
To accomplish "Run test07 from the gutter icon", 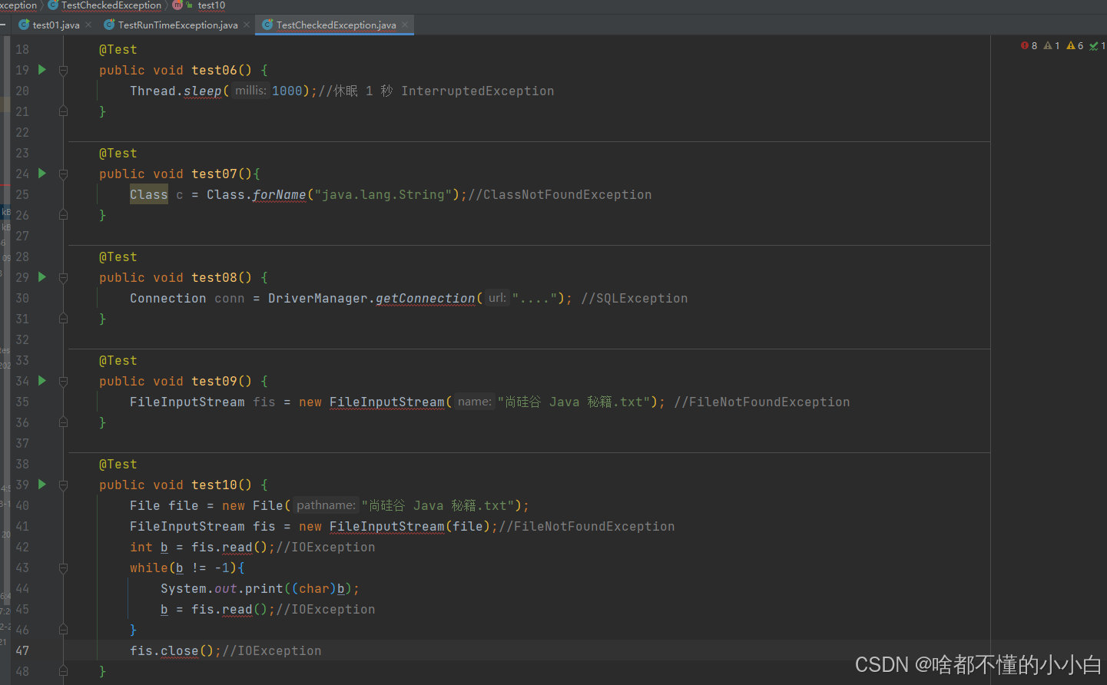I will (42, 174).
